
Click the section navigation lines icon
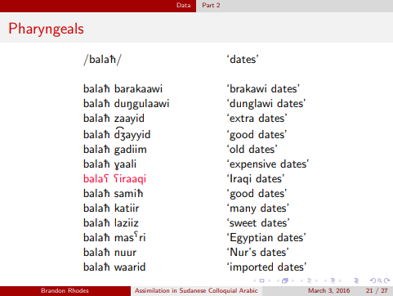(x=333, y=280)
